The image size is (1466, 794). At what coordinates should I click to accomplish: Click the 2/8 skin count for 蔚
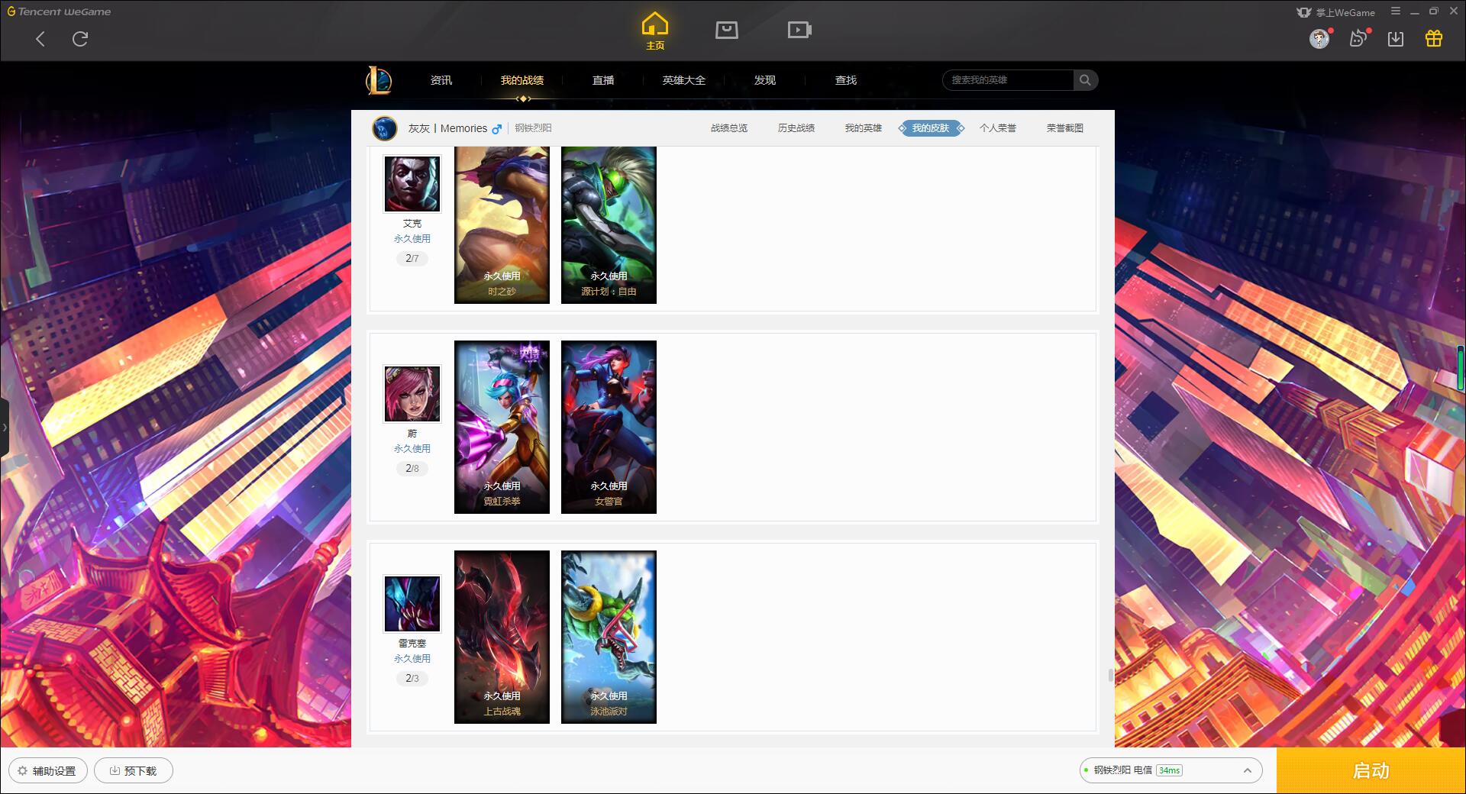tap(412, 469)
